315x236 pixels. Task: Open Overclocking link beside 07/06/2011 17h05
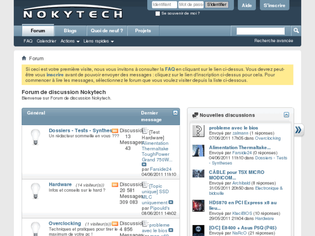click(268, 138)
